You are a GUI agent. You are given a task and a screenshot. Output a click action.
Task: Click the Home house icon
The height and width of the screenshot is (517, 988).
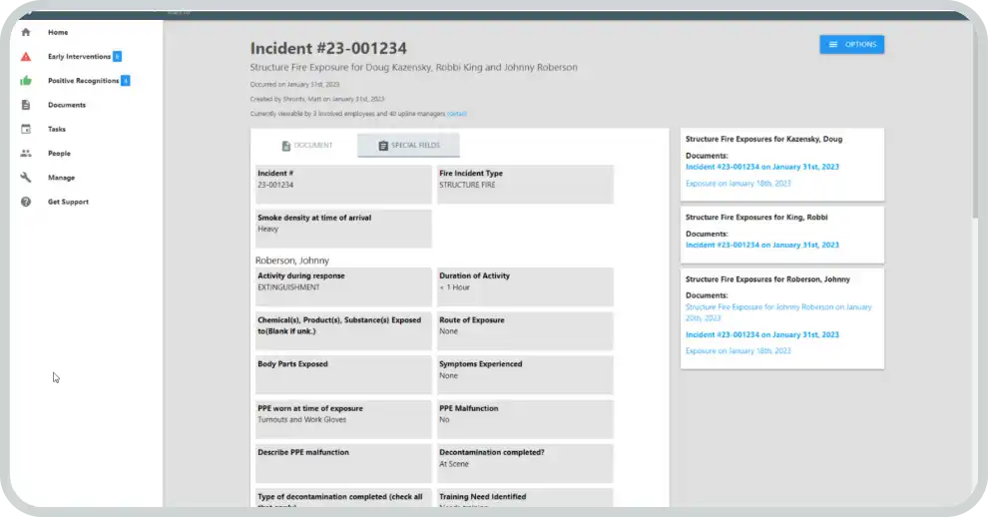tap(26, 33)
